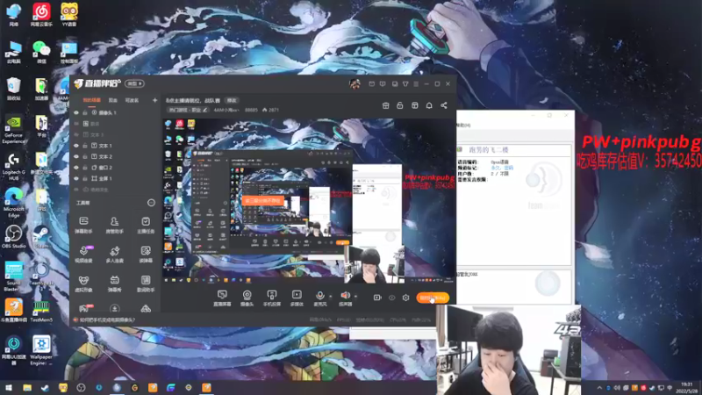Image resolution: width=702 pixels, height=395 pixels.
Task: Toggle the lock on the 摄像头 1 source
Action: 85,113
